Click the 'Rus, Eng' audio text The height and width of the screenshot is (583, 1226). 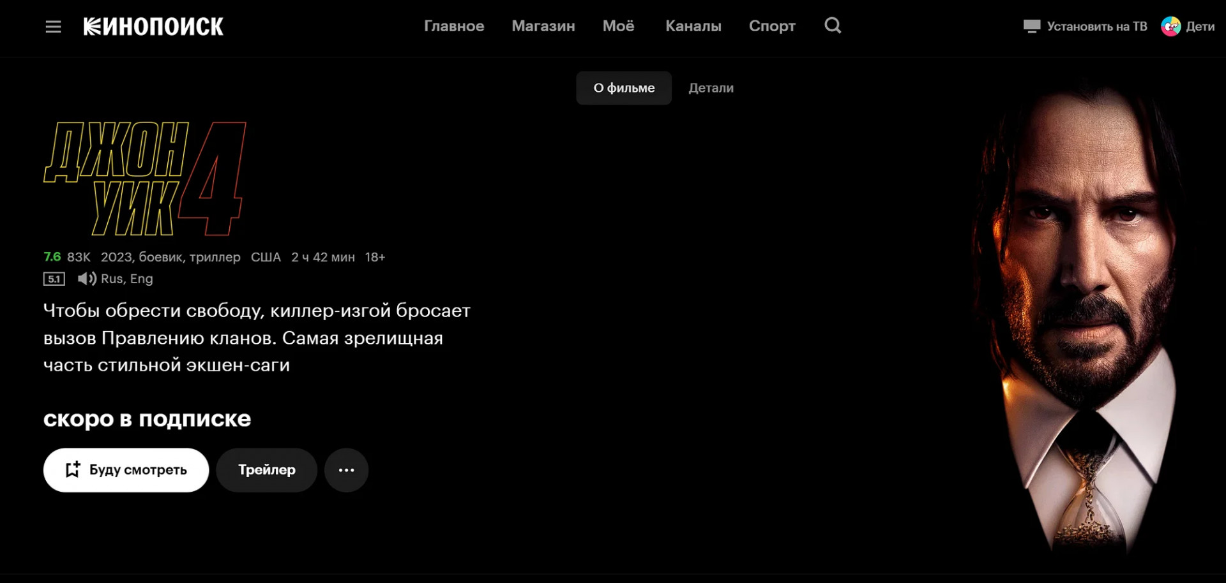(127, 279)
